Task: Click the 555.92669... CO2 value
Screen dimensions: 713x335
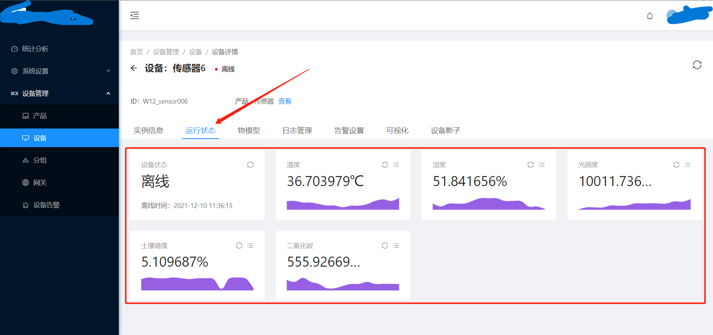Action: pyautogui.click(x=323, y=262)
